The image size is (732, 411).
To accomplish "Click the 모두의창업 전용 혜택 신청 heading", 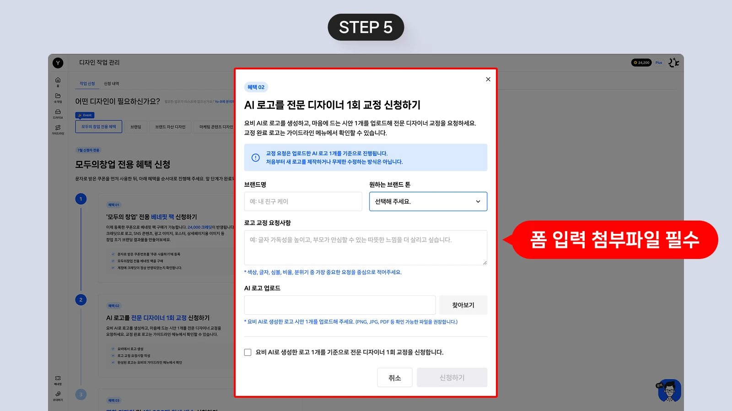I will [x=123, y=164].
